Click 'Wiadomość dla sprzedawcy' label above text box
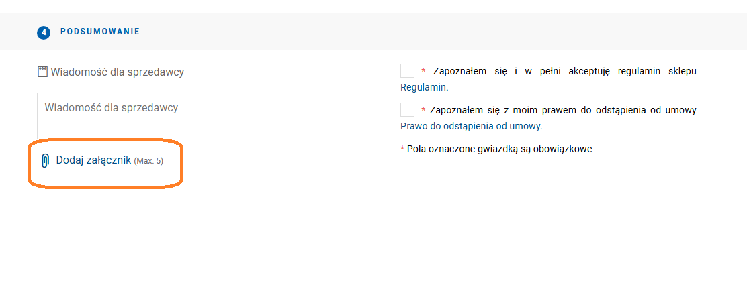747x301 pixels. [x=117, y=72]
